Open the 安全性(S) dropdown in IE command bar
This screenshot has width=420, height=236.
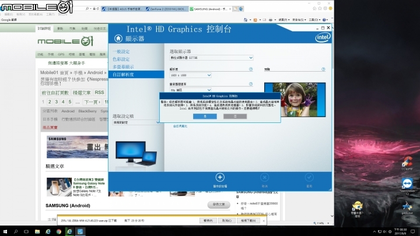[x=299, y=20]
